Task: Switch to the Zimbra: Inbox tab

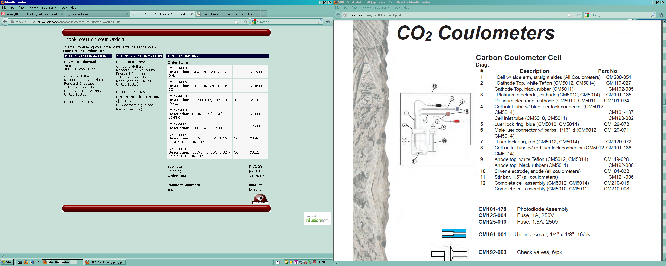Action: pyautogui.click(x=97, y=14)
